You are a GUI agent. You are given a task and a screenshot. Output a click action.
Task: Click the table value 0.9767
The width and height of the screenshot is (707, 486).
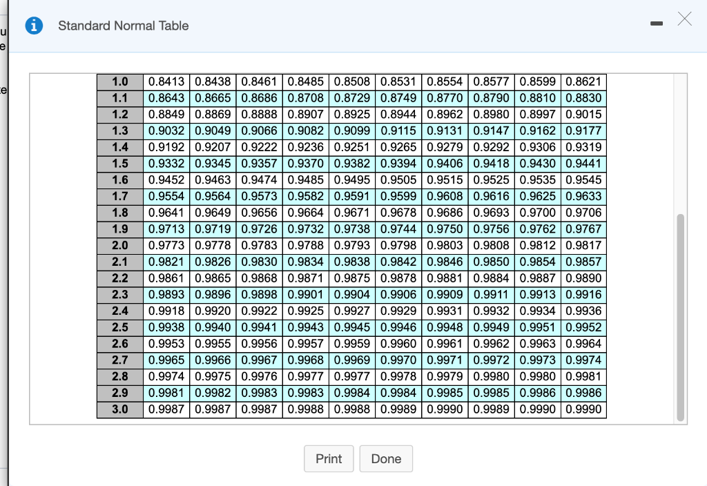[584, 229]
